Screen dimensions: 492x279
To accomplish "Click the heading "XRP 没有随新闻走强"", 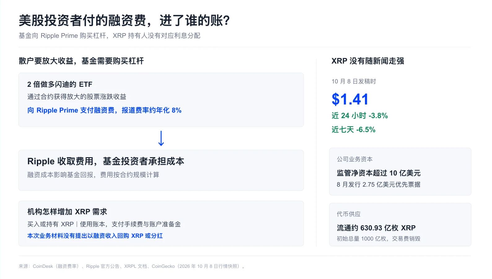I will coord(368,61).
